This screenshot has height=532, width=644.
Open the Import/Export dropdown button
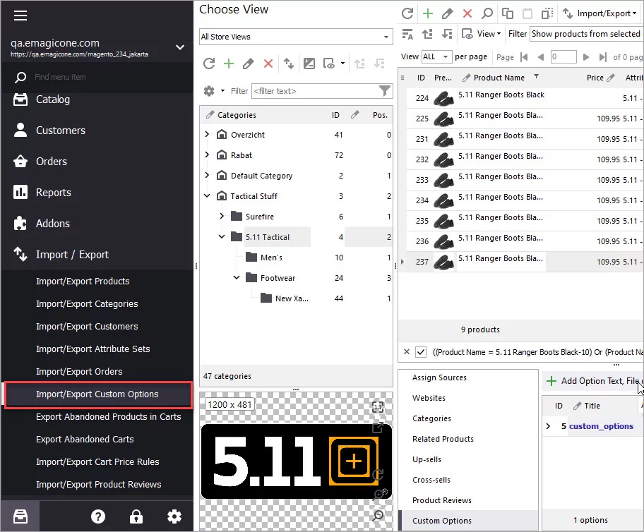600,13
